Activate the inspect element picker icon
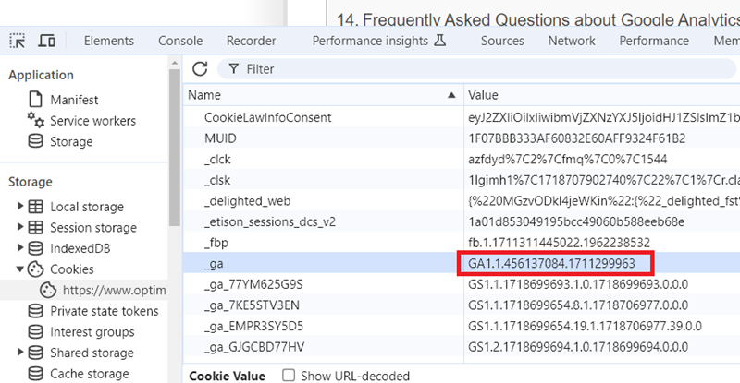Screen dimensions: 740x383 point(18,41)
